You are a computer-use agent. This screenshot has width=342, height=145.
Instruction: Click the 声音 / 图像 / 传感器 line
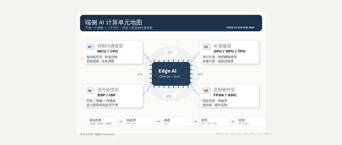(101, 101)
